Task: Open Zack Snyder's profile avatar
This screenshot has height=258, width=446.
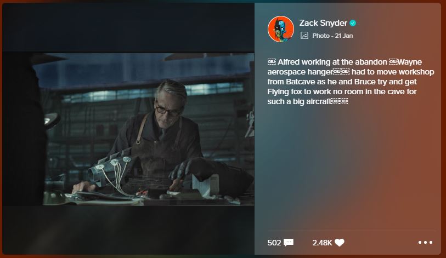Action: click(281, 29)
